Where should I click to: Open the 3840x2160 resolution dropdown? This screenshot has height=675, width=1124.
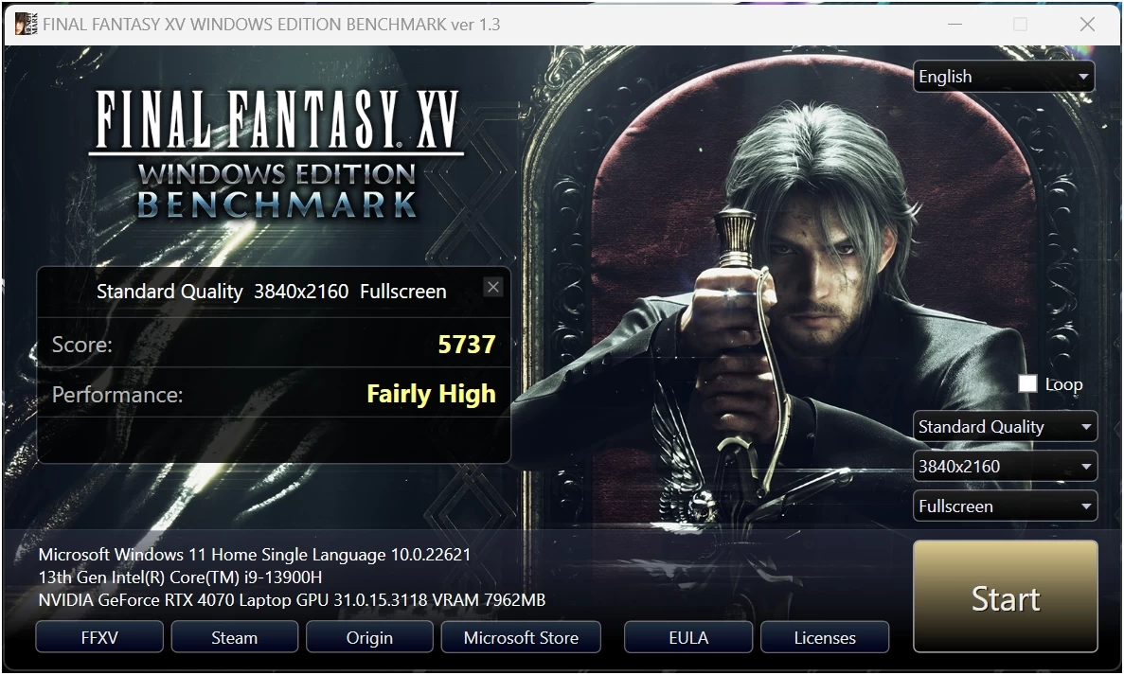click(x=1005, y=467)
